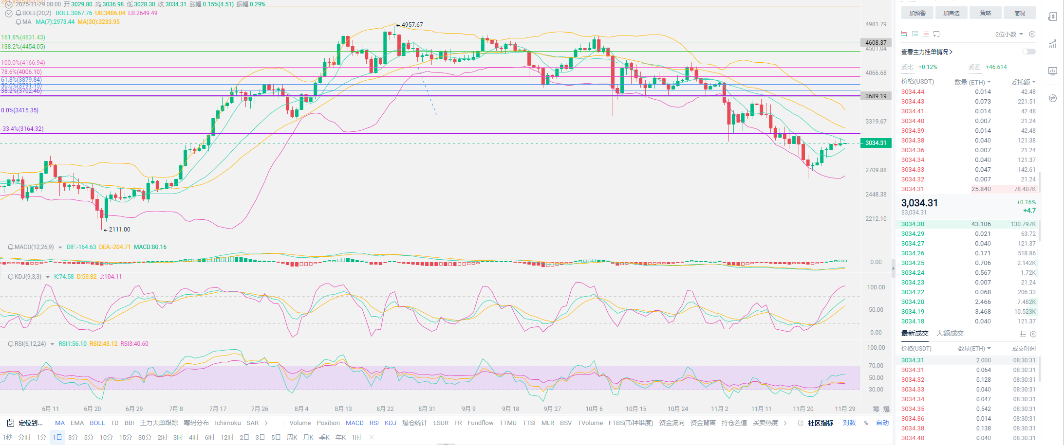Image resolution: width=1064 pixels, height=445 pixels.
Task: Toggle 自动 auto scale option
Action: coord(882,423)
